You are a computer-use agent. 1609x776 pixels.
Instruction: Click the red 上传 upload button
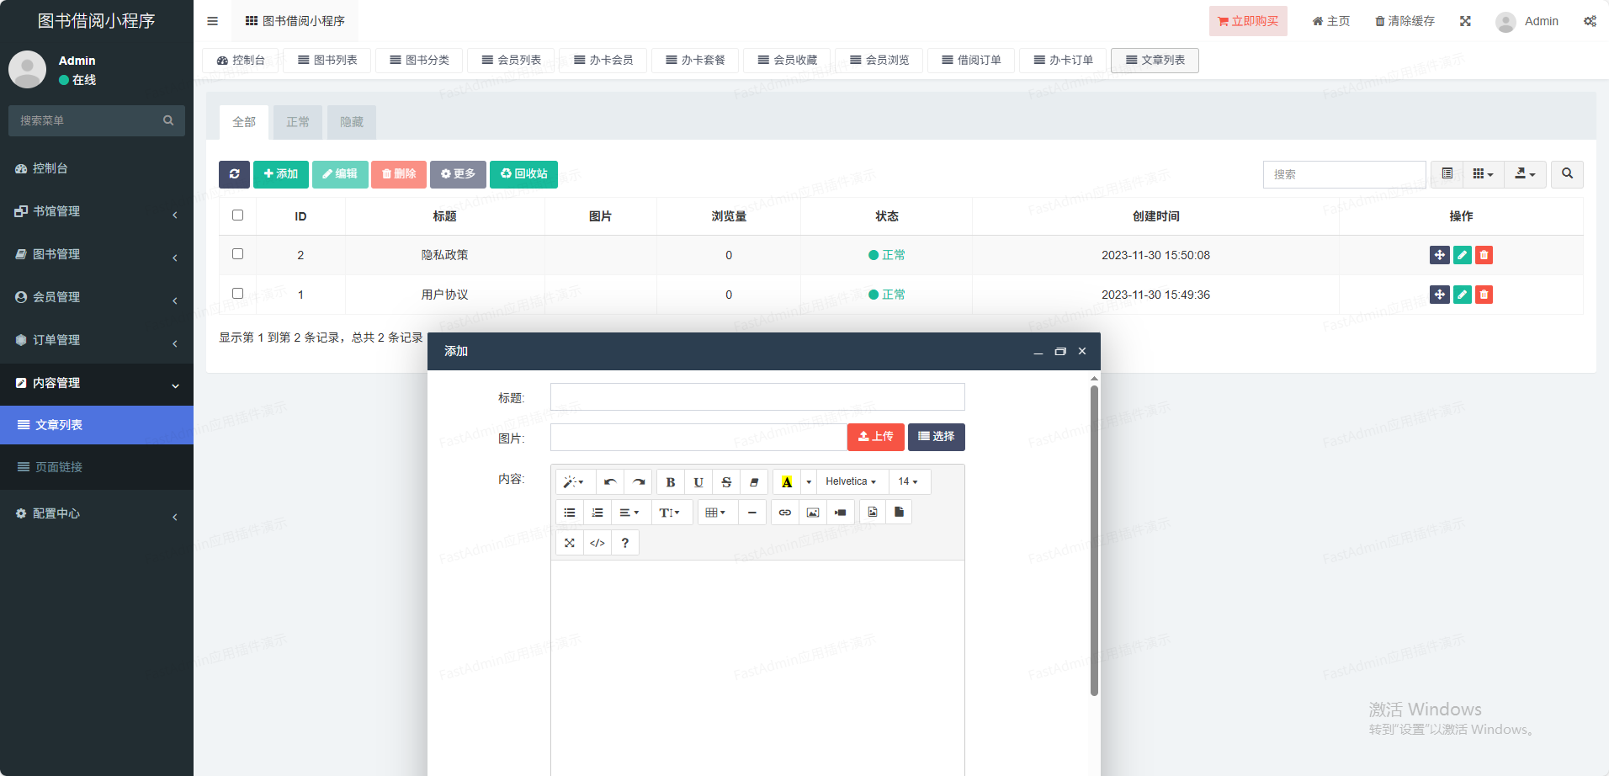(x=875, y=437)
